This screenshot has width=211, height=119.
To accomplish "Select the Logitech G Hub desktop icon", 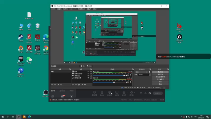I will click(x=180, y=39).
